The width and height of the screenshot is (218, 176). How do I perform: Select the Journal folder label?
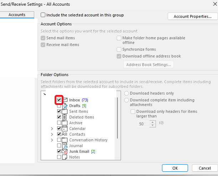click(x=76, y=146)
